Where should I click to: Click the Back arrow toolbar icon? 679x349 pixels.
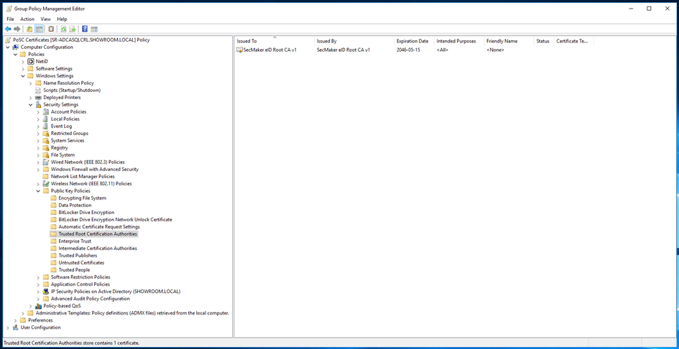8,29
